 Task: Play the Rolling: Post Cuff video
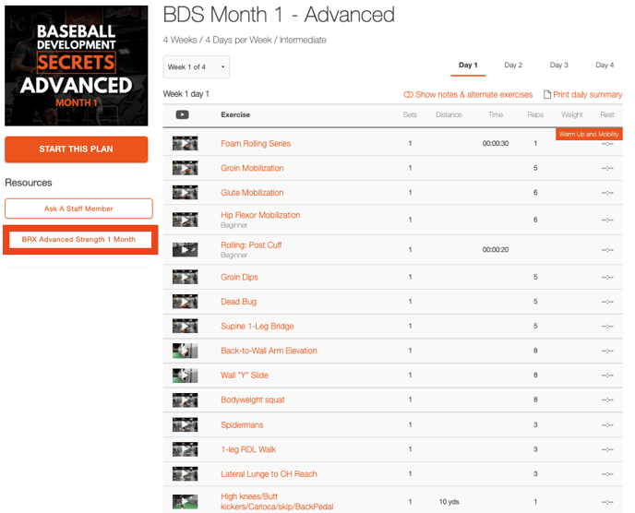pyautogui.click(x=185, y=250)
